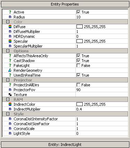Click the color icon beside Specular
Image resolution: width=130 pixels, height=148 pixels.
10,41
